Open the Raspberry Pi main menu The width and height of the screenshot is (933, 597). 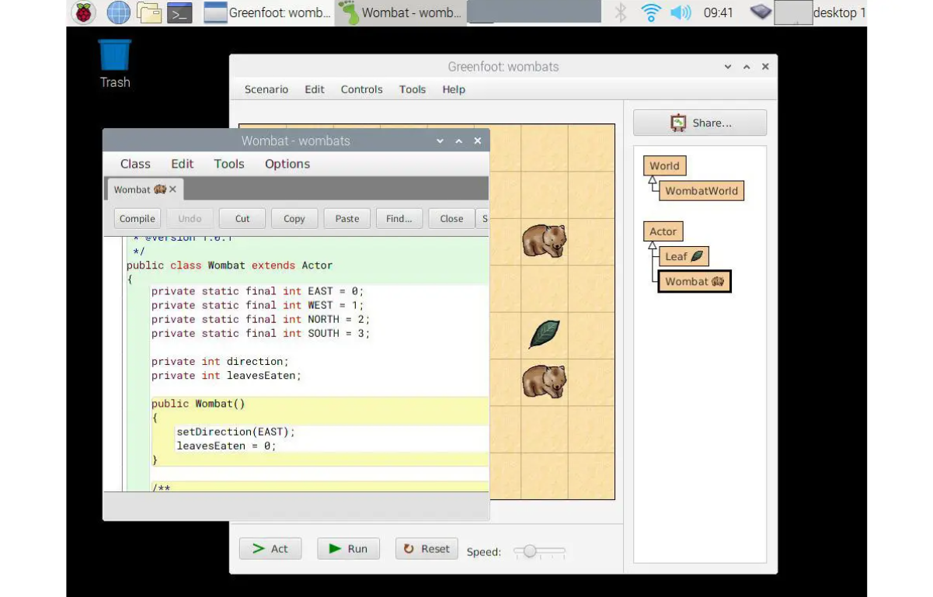84,12
